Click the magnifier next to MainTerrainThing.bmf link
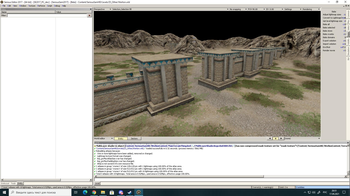Screen dimensions: 350x196 tap(192, 146)
